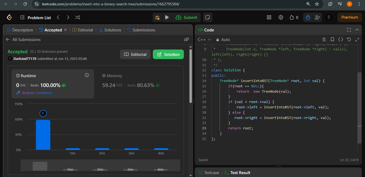Viewport: 365px width, 177px height.
Task: Open settings gear in LeetCode toolbar
Action: [x=281, y=18]
